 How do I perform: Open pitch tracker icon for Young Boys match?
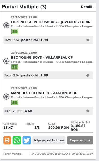point(15,67)
